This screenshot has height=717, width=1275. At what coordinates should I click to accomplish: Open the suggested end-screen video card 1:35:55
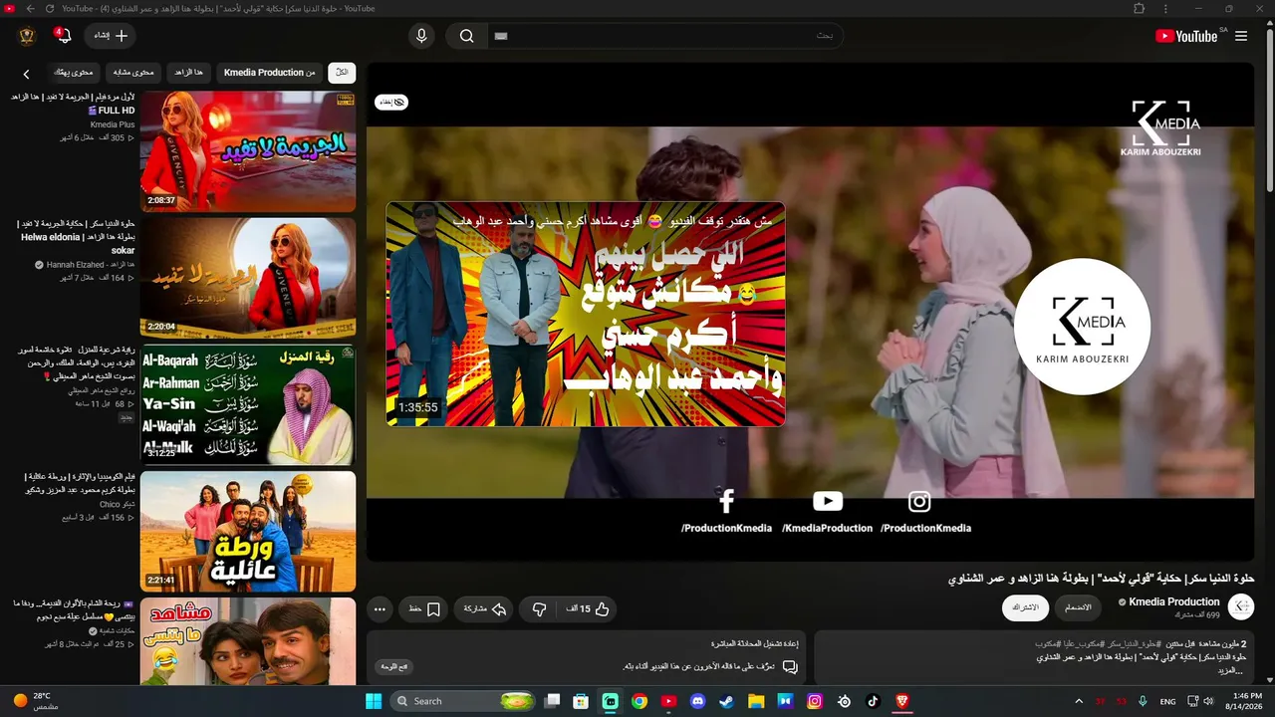click(586, 314)
